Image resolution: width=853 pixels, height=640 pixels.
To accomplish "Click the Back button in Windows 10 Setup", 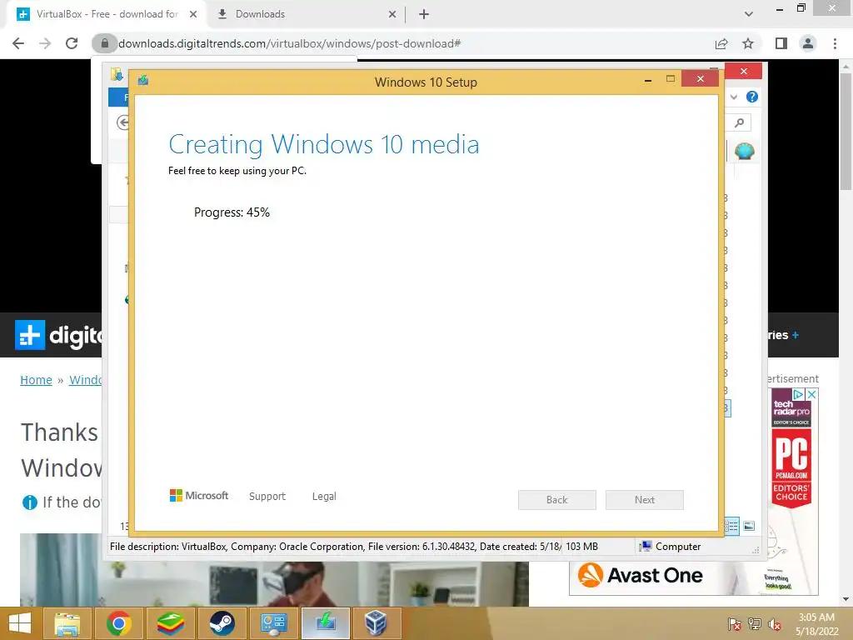I will coord(557,500).
